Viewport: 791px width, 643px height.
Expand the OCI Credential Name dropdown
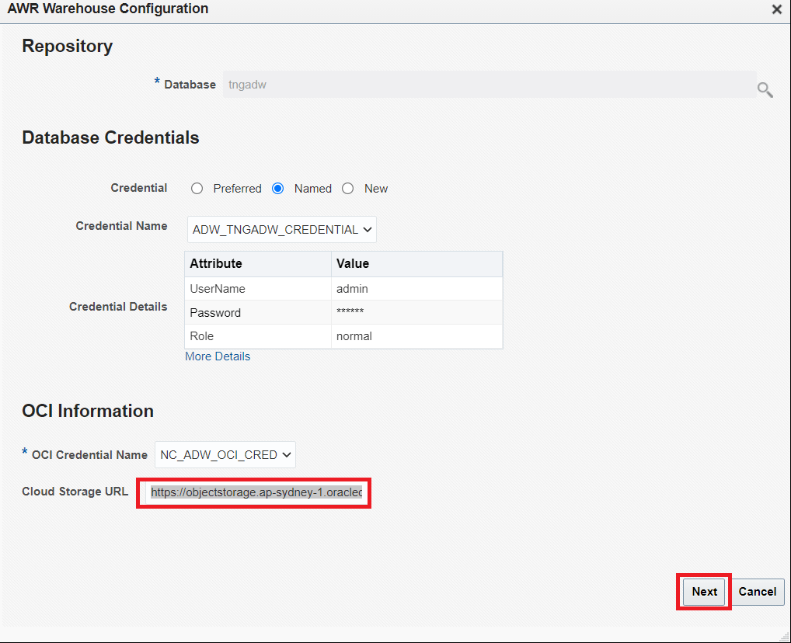tap(225, 455)
